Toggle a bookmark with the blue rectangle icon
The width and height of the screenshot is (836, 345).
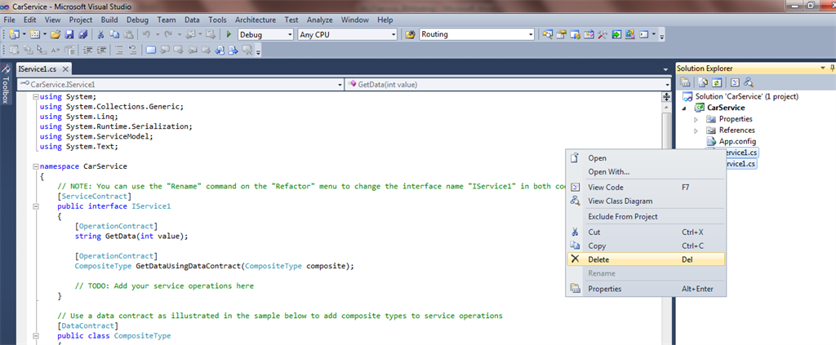[151, 51]
